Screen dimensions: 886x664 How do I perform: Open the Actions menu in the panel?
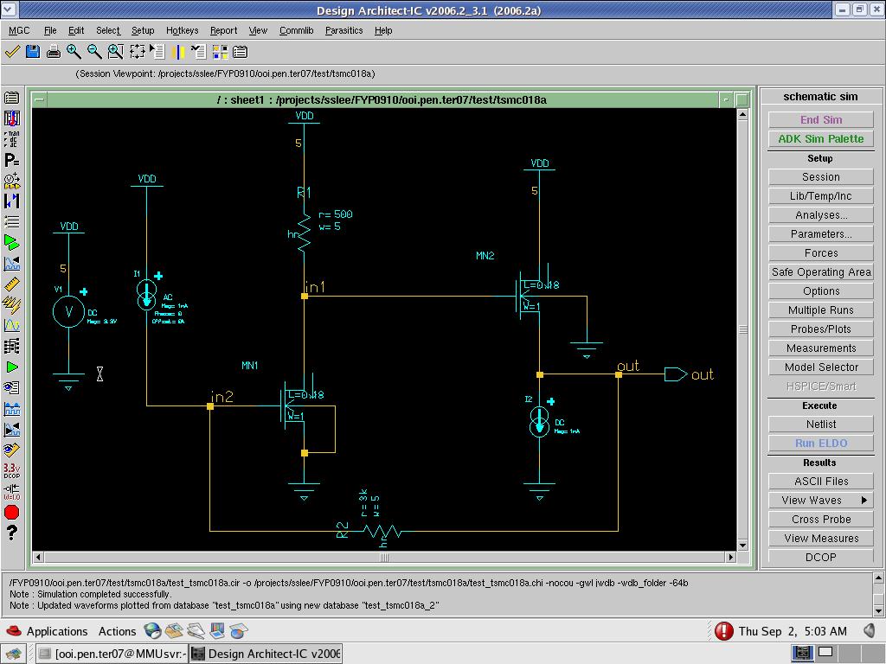coord(117,631)
